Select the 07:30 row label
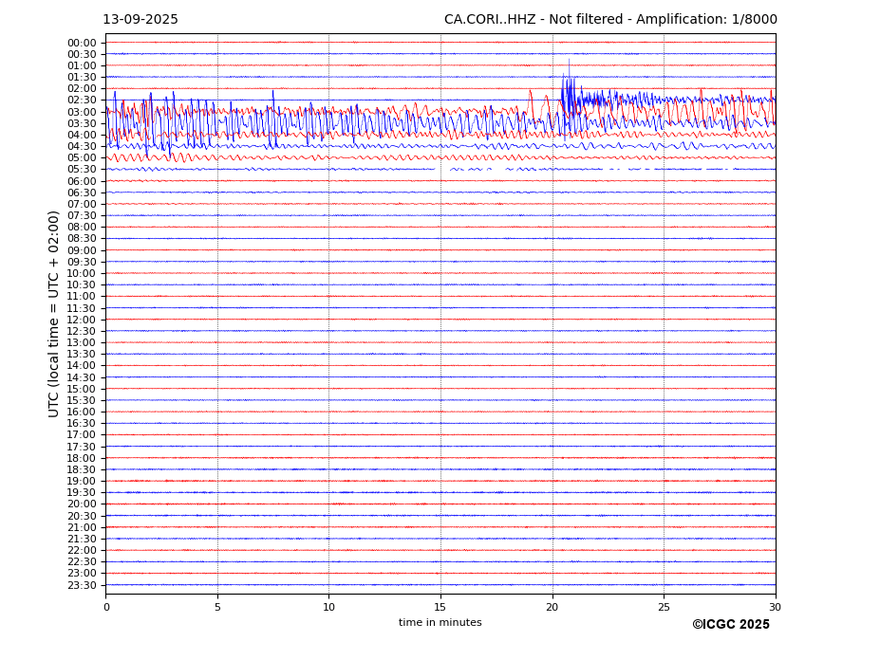 82,216
